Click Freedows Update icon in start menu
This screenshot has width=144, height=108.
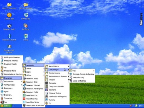(2, 64)
